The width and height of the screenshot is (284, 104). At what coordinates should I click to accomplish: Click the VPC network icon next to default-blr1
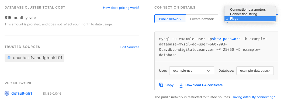click(7, 93)
